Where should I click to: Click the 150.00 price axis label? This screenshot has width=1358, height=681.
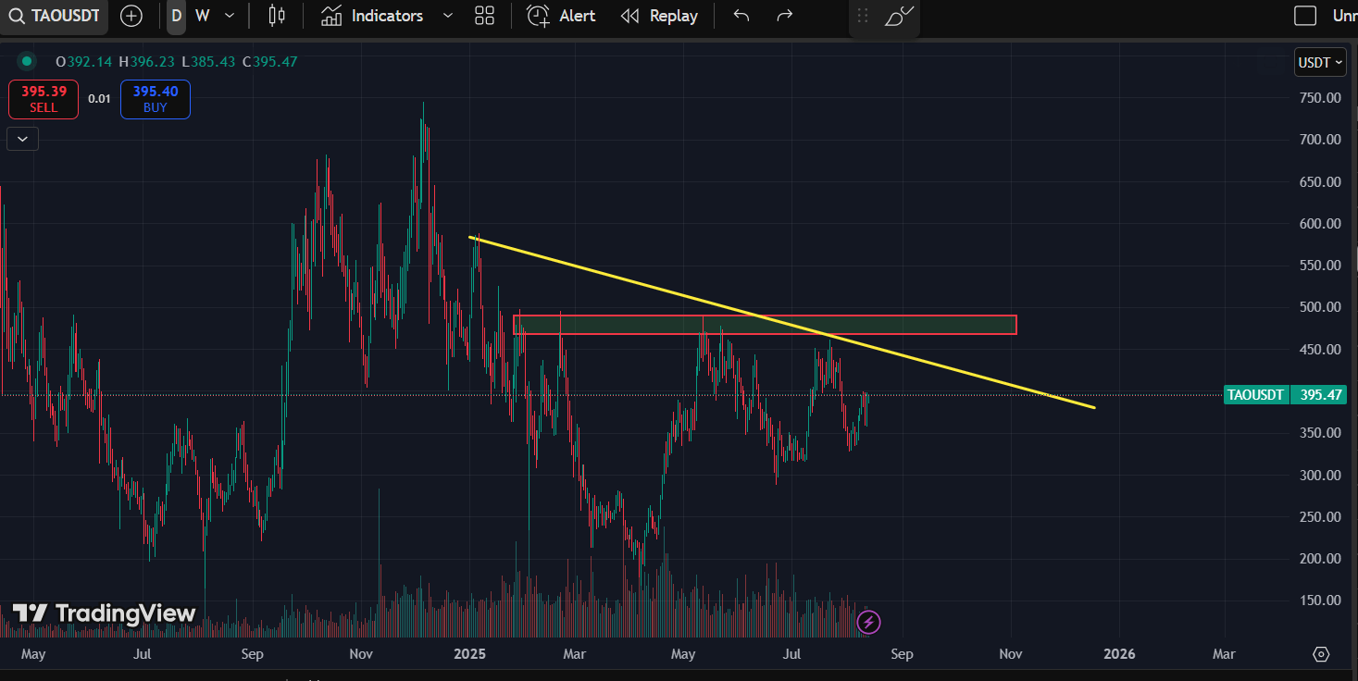coord(1320,601)
